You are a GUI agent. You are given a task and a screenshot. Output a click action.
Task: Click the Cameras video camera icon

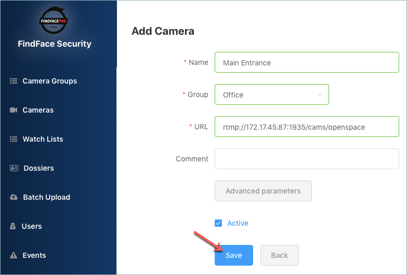(14, 110)
